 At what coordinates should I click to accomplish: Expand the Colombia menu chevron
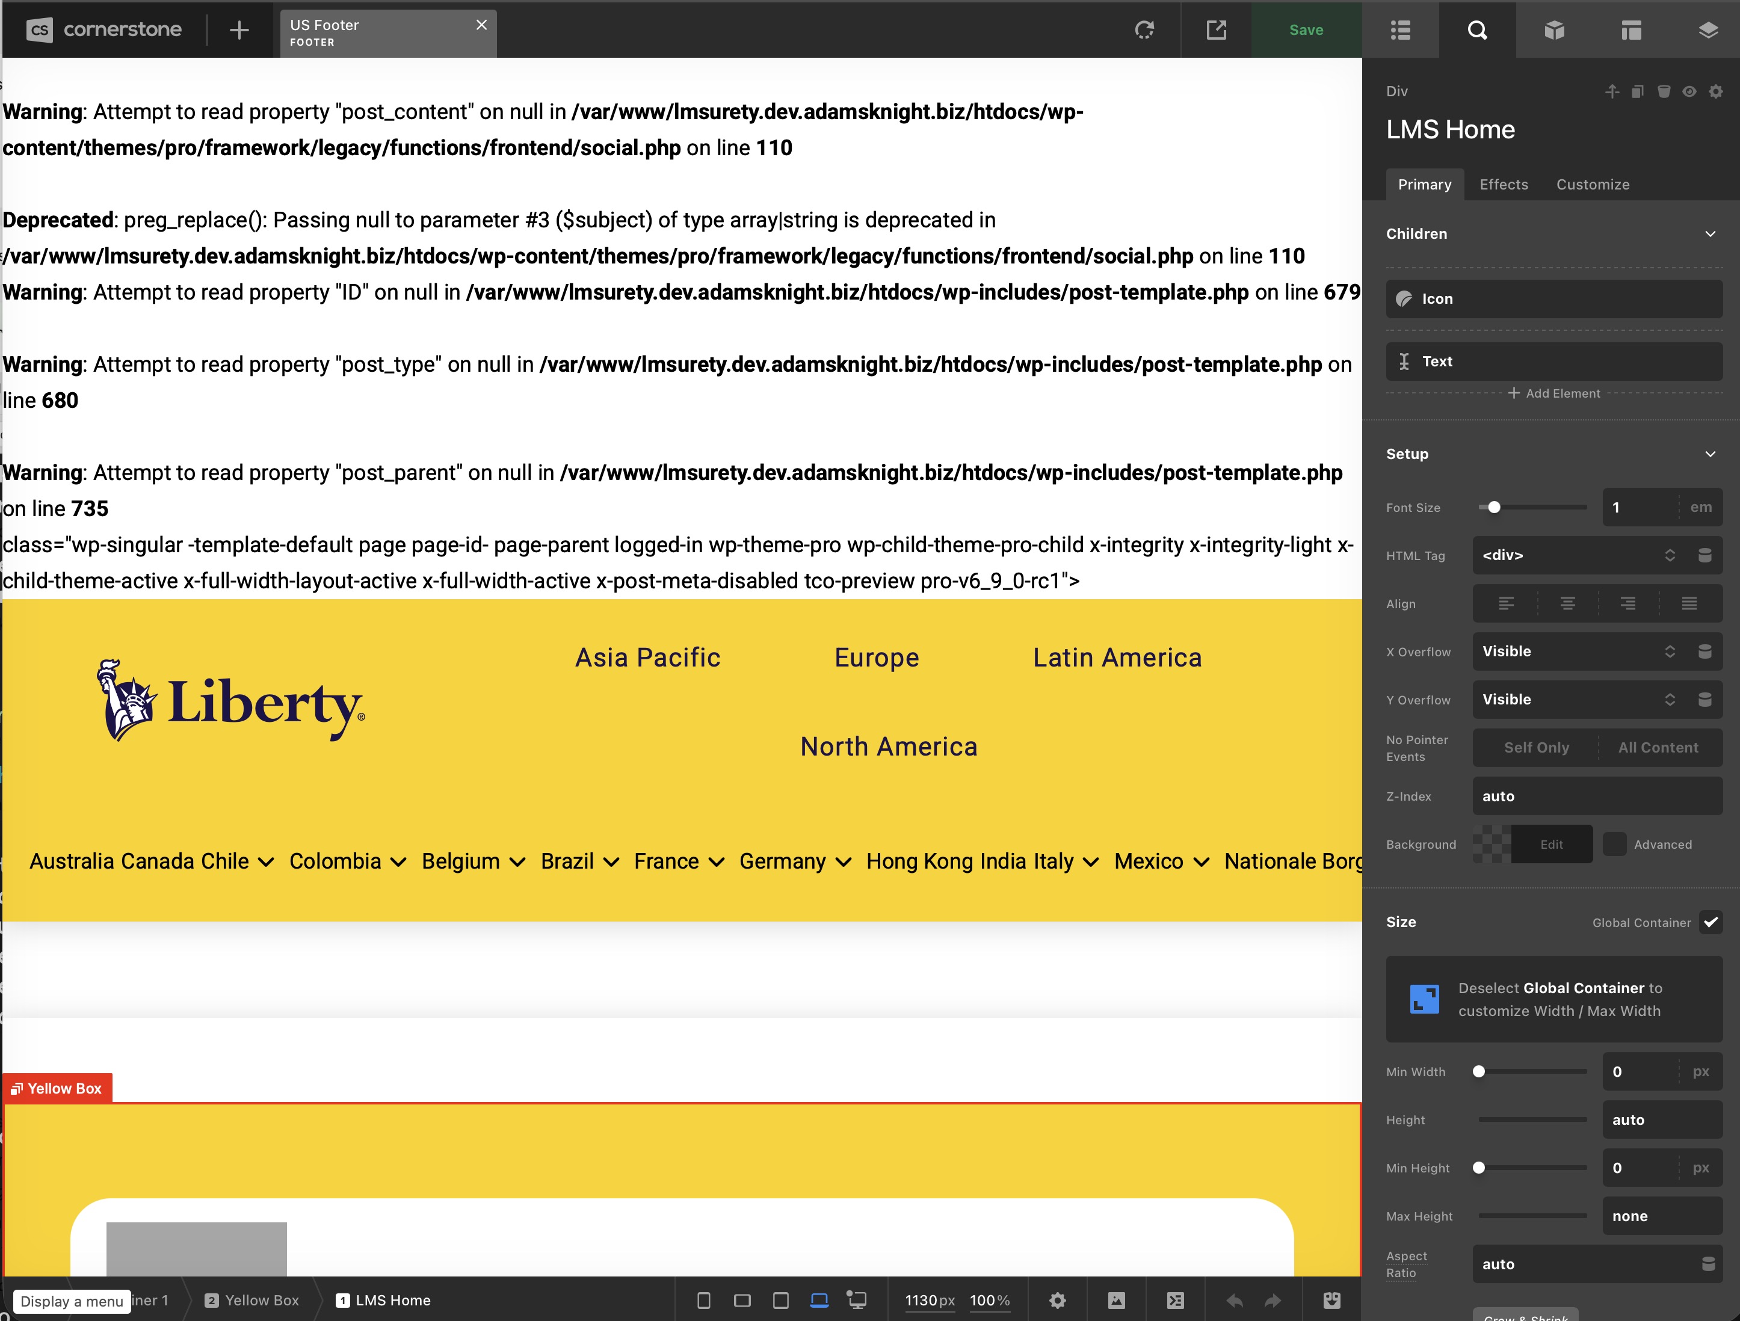[x=398, y=863]
